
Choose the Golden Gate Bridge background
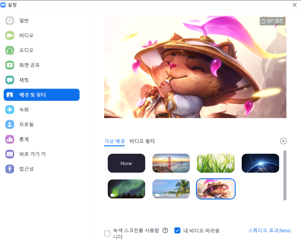coord(171,163)
